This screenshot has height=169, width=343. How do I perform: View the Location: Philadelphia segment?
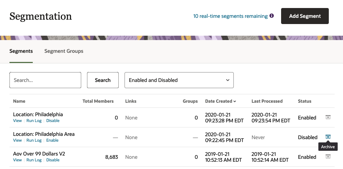coord(17,121)
